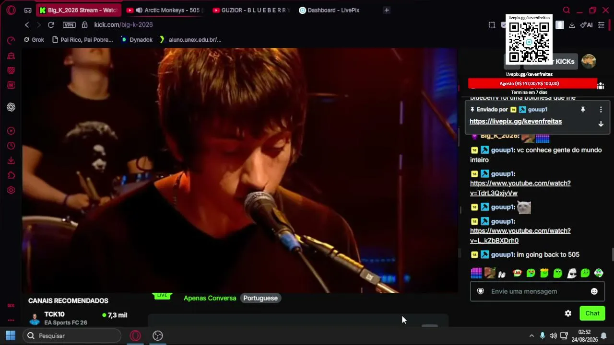
Task: Open the profile avatar in Kick header
Action: point(589,61)
